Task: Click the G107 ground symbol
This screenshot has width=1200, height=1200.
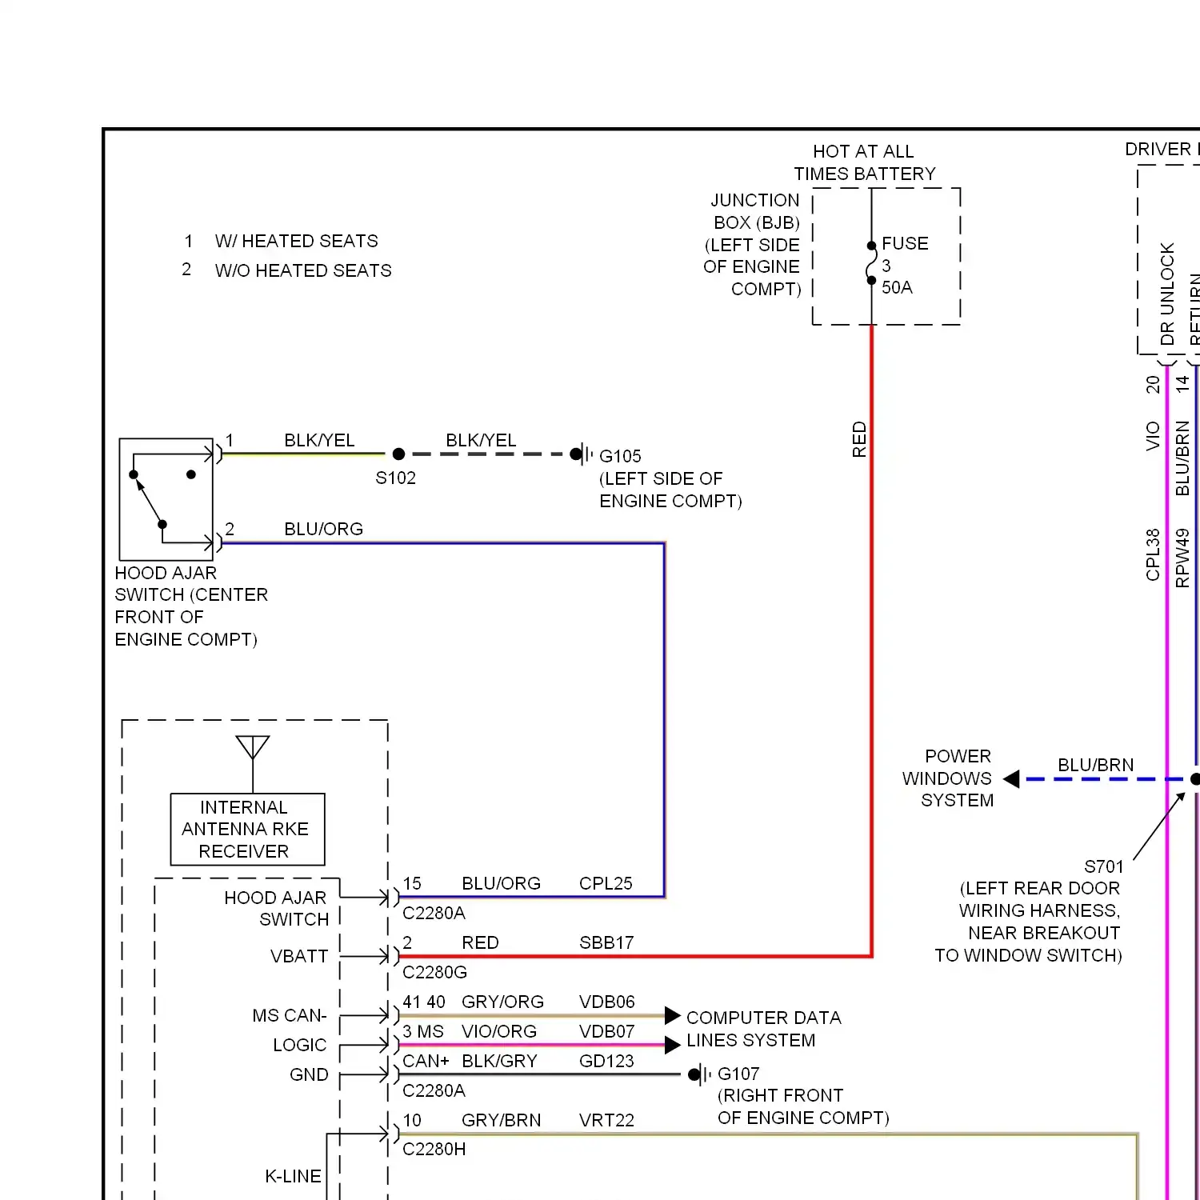Action: [x=700, y=1074]
